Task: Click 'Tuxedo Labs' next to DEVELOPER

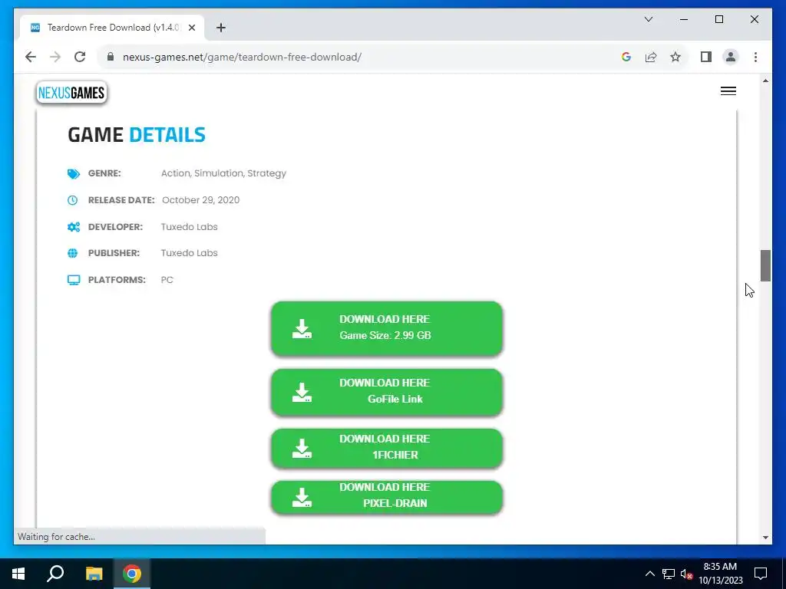Action: [x=189, y=227]
